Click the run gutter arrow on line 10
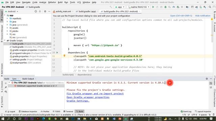The image size is (216, 121). point(57,52)
